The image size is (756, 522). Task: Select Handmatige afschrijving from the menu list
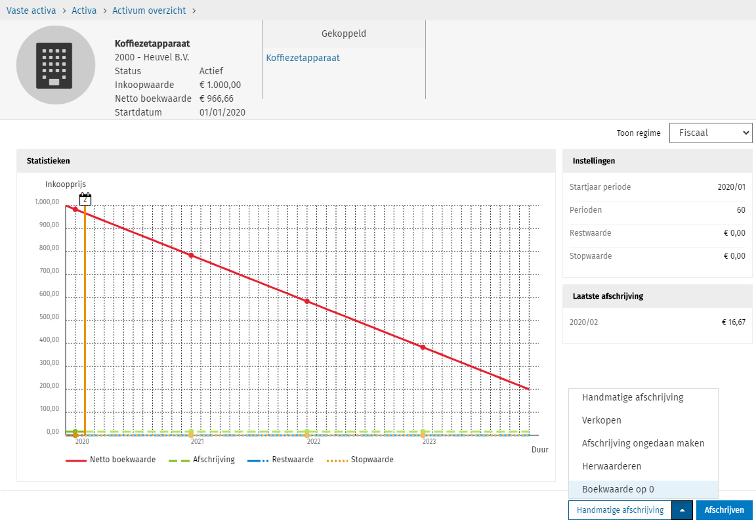[633, 397]
